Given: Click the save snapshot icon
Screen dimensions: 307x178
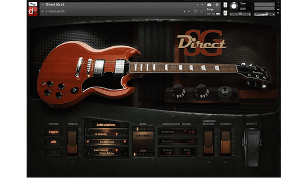Looking at the screenshot, I should click(196, 12).
